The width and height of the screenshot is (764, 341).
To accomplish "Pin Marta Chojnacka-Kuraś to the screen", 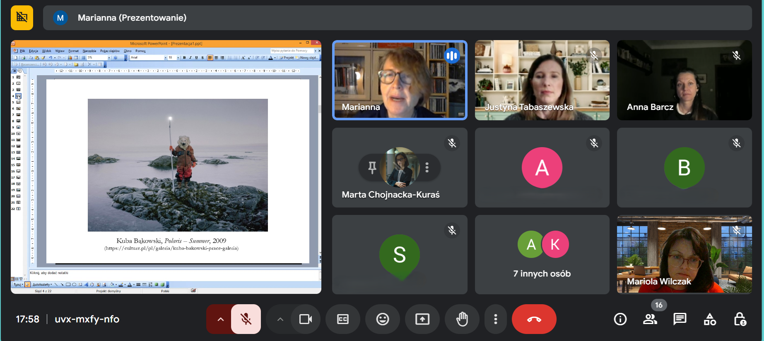I will [372, 167].
